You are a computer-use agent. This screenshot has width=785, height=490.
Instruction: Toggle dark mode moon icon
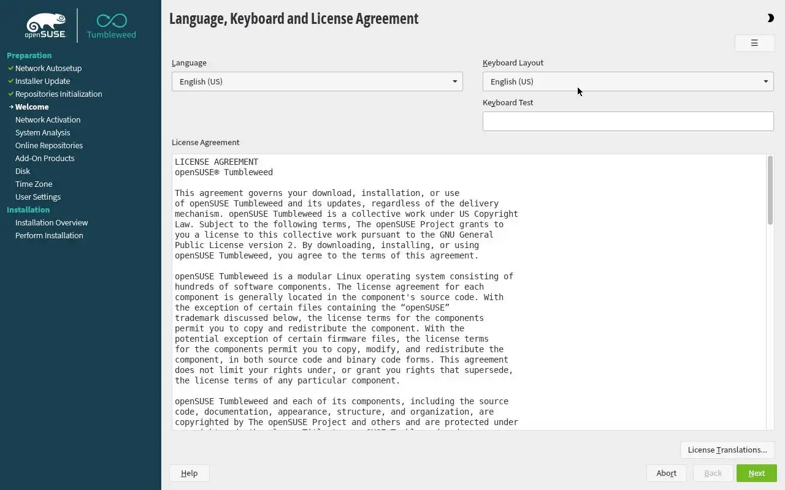click(770, 18)
